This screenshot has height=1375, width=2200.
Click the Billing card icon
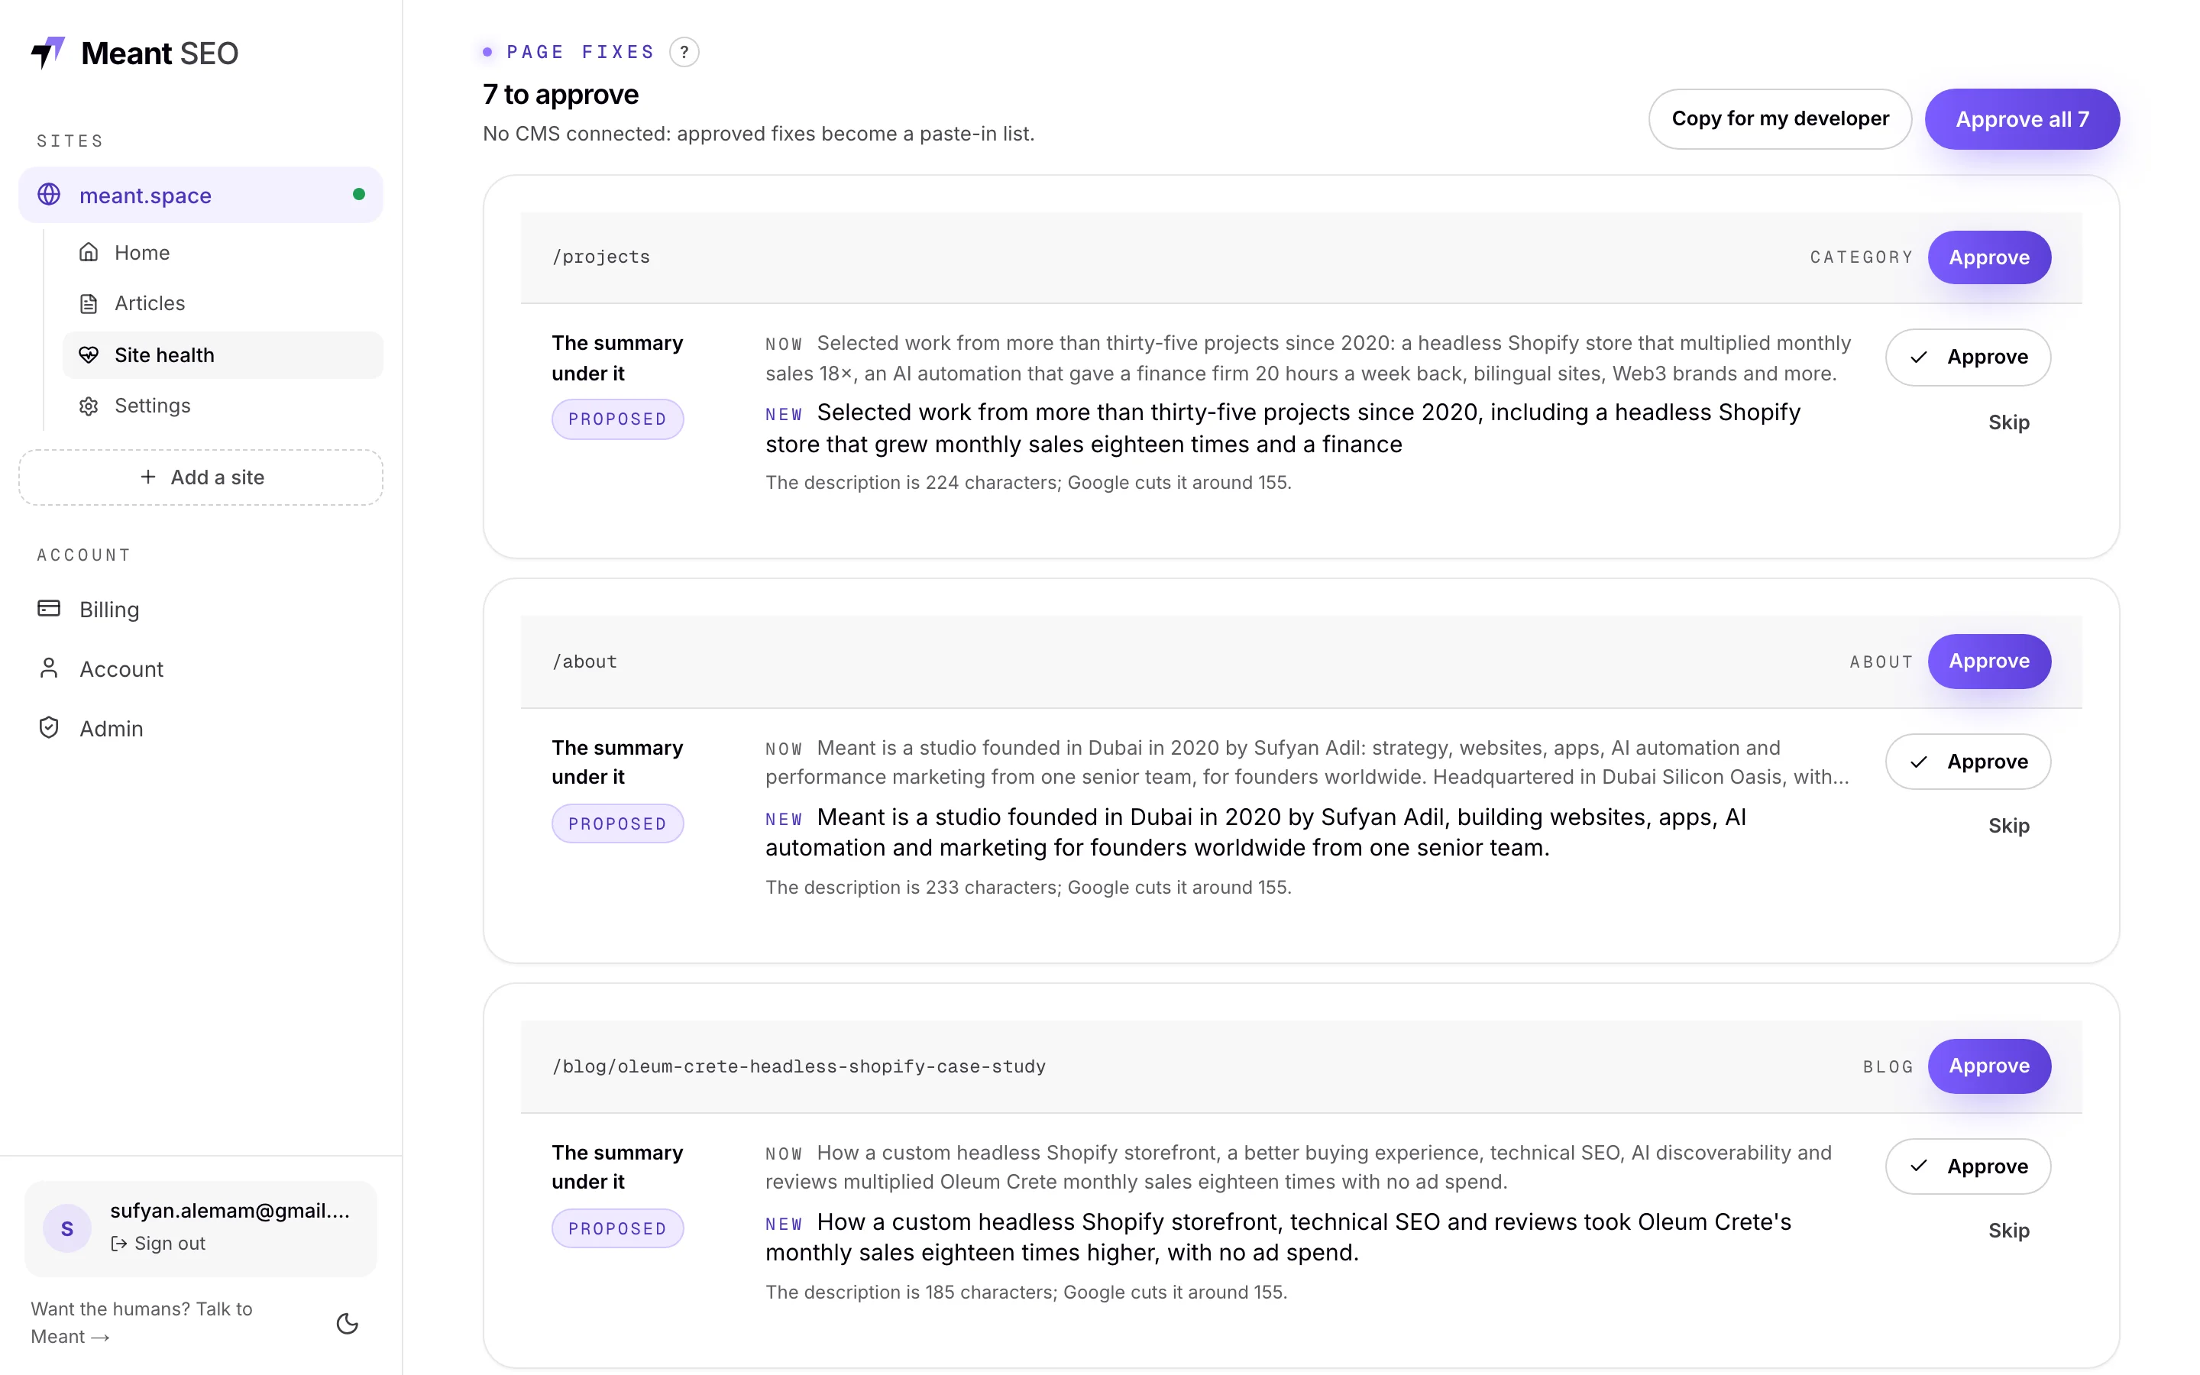click(x=49, y=608)
